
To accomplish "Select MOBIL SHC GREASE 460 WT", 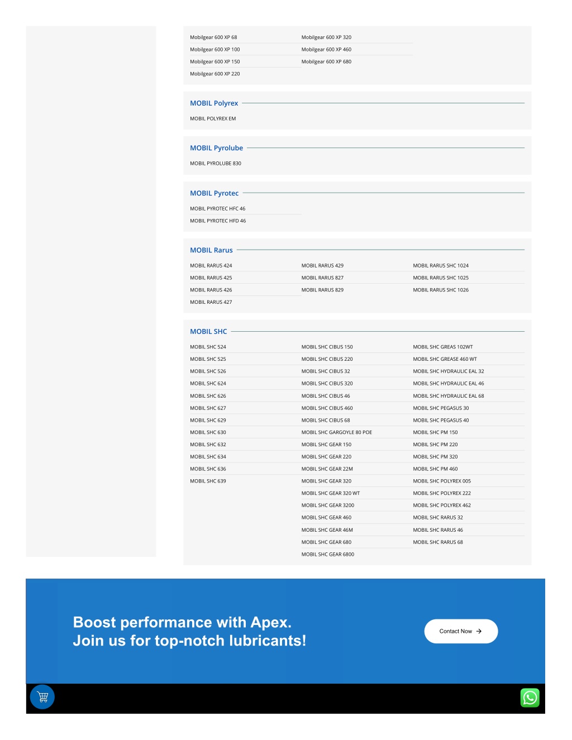I will pos(445,360).
